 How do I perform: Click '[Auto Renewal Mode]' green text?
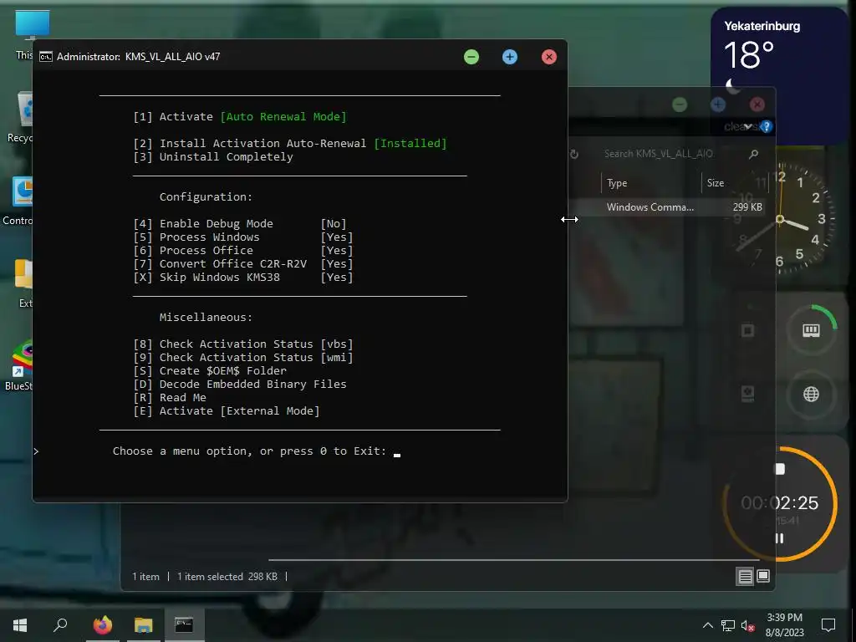point(283,117)
